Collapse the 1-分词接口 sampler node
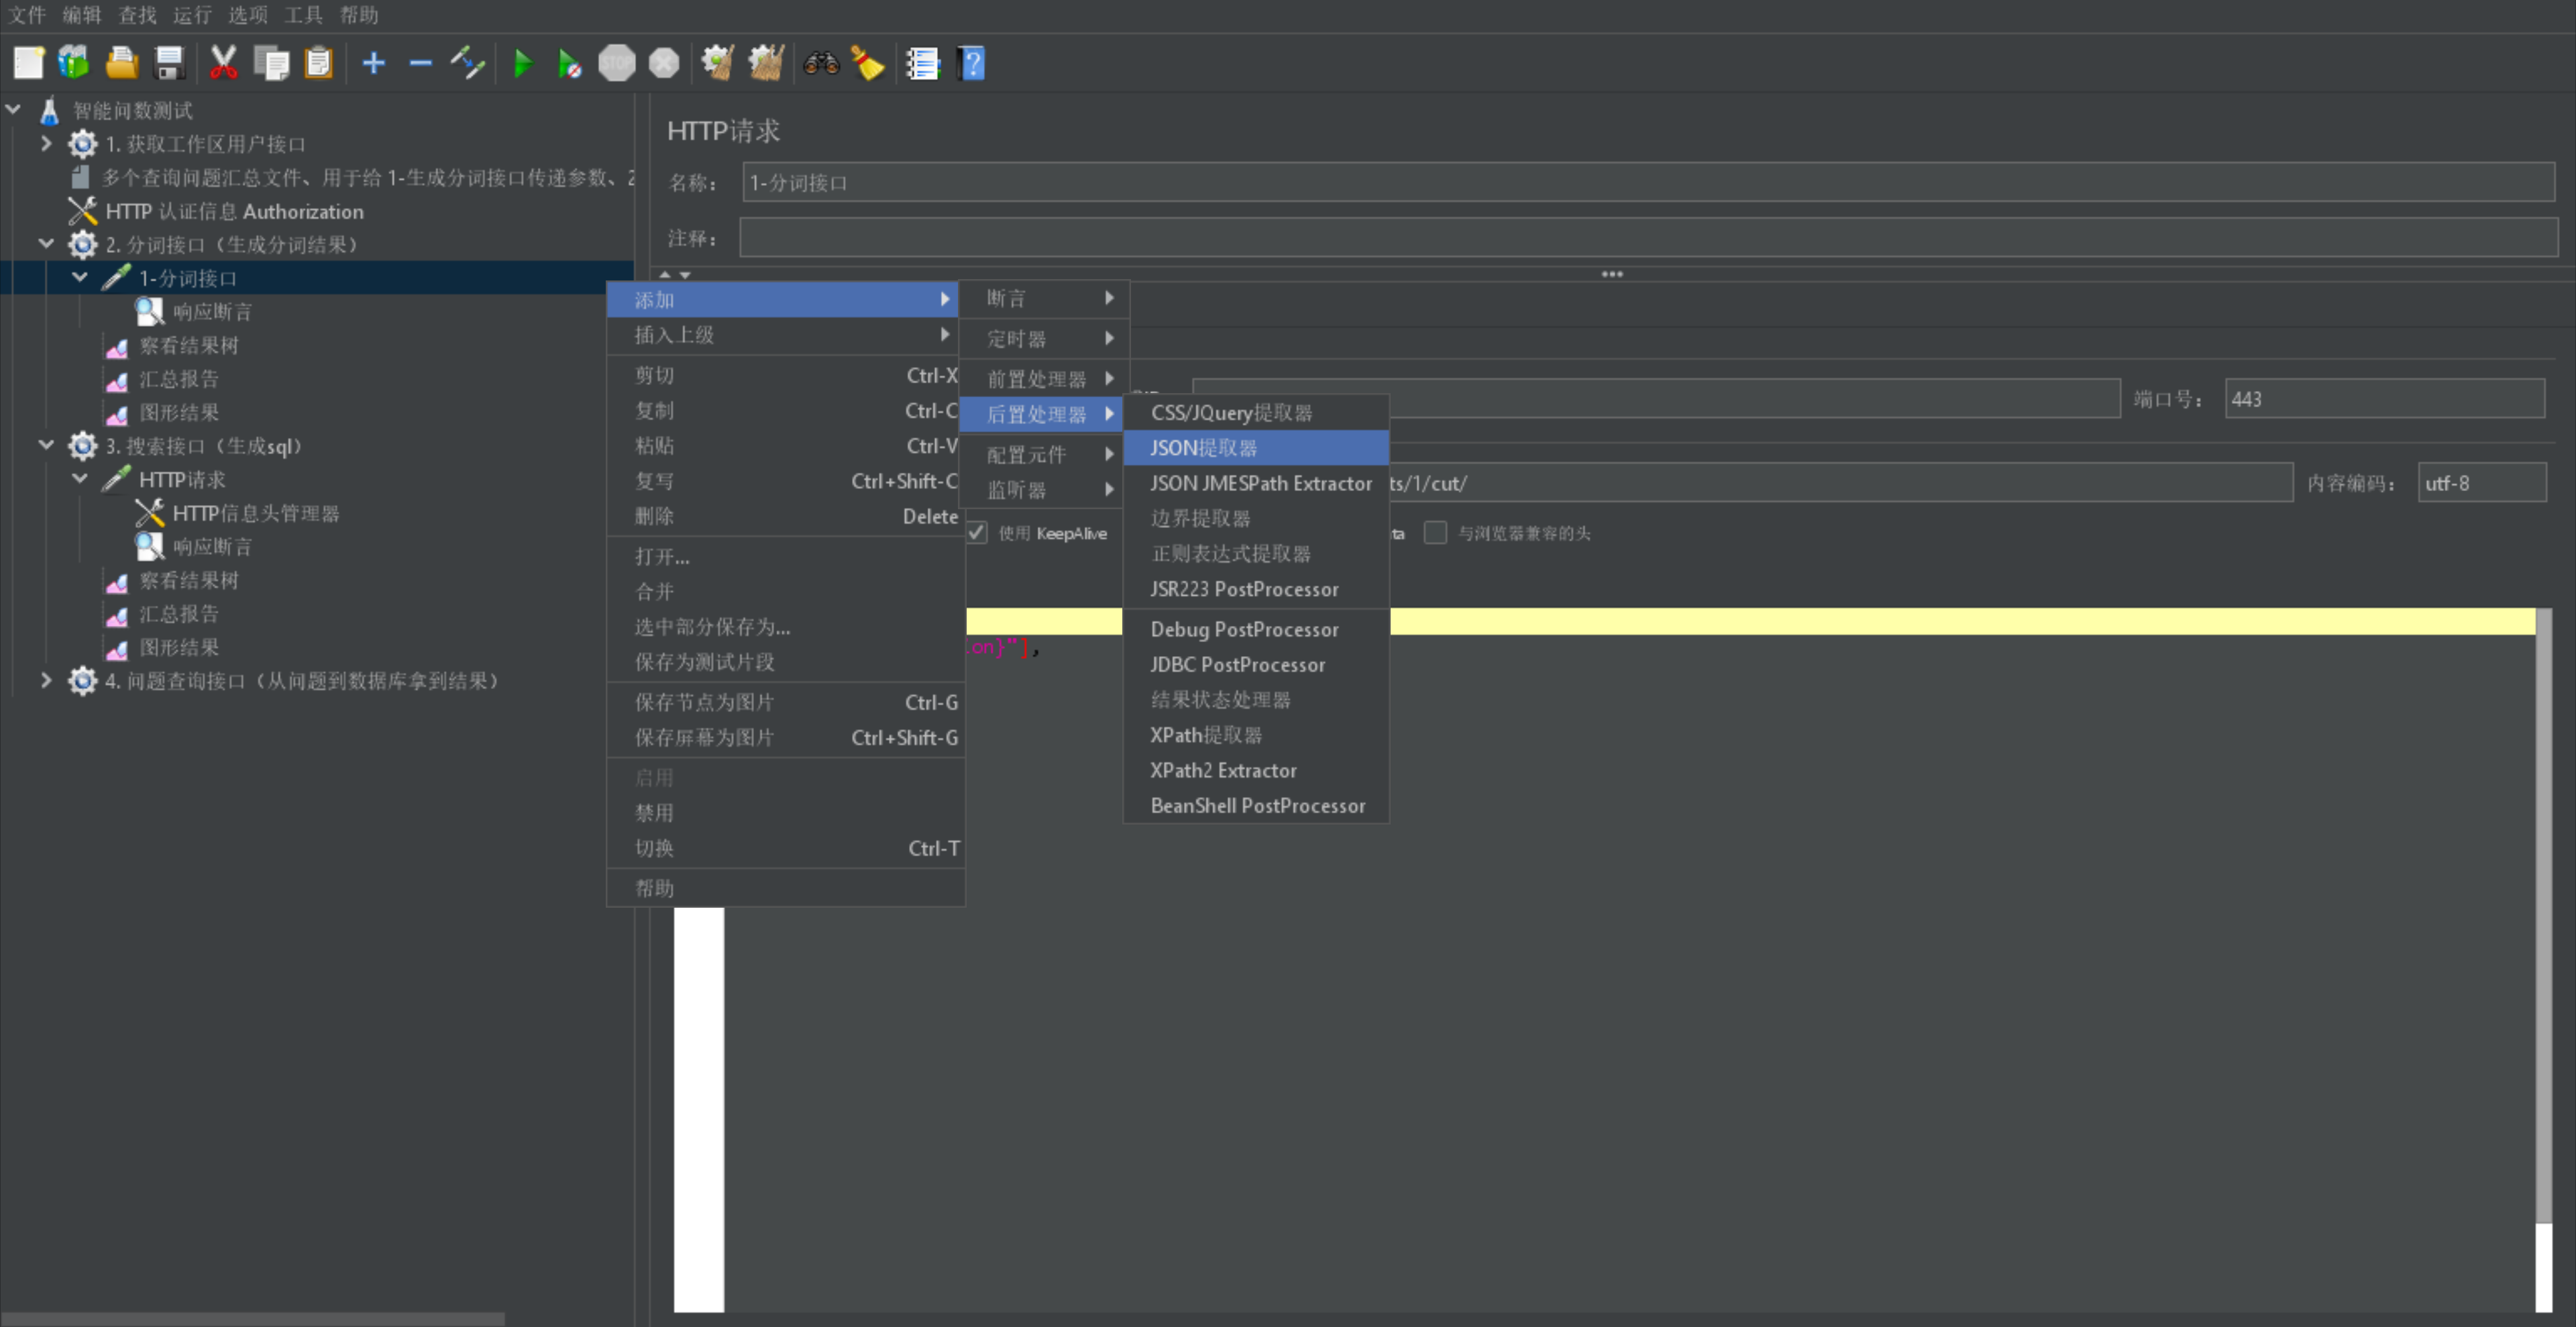 [80, 277]
